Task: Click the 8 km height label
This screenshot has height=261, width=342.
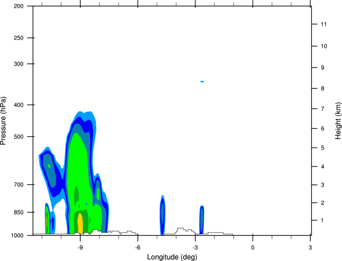Action: click(x=323, y=89)
